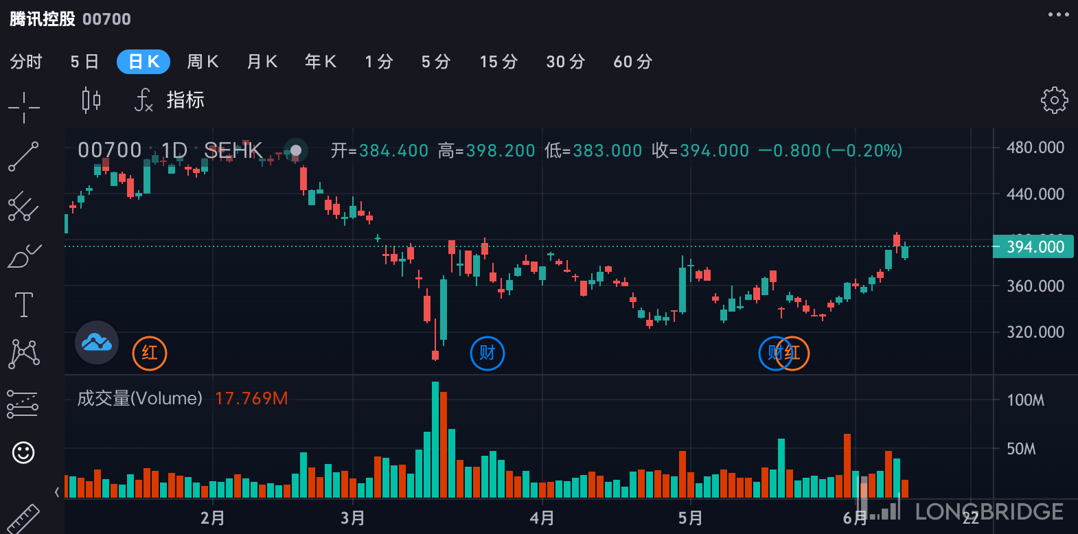
Task: Switch to the 60分 interval
Action: pyautogui.click(x=633, y=62)
